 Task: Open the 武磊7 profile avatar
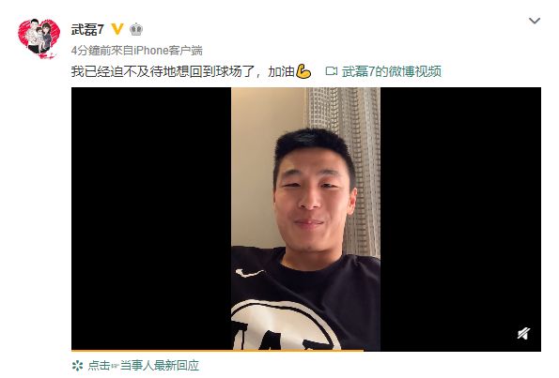(39, 38)
